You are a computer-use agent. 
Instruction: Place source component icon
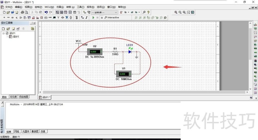click(4, 17)
